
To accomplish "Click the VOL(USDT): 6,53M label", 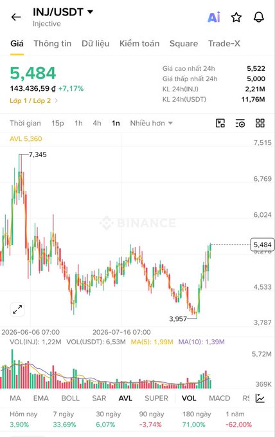I will tap(96, 342).
